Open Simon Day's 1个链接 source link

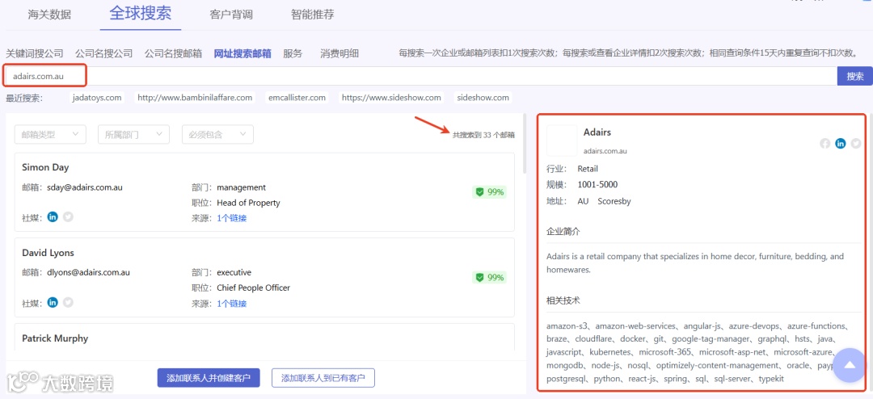[x=232, y=218]
